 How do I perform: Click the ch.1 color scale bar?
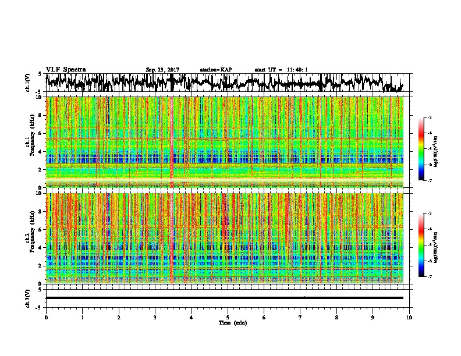pos(421,149)
